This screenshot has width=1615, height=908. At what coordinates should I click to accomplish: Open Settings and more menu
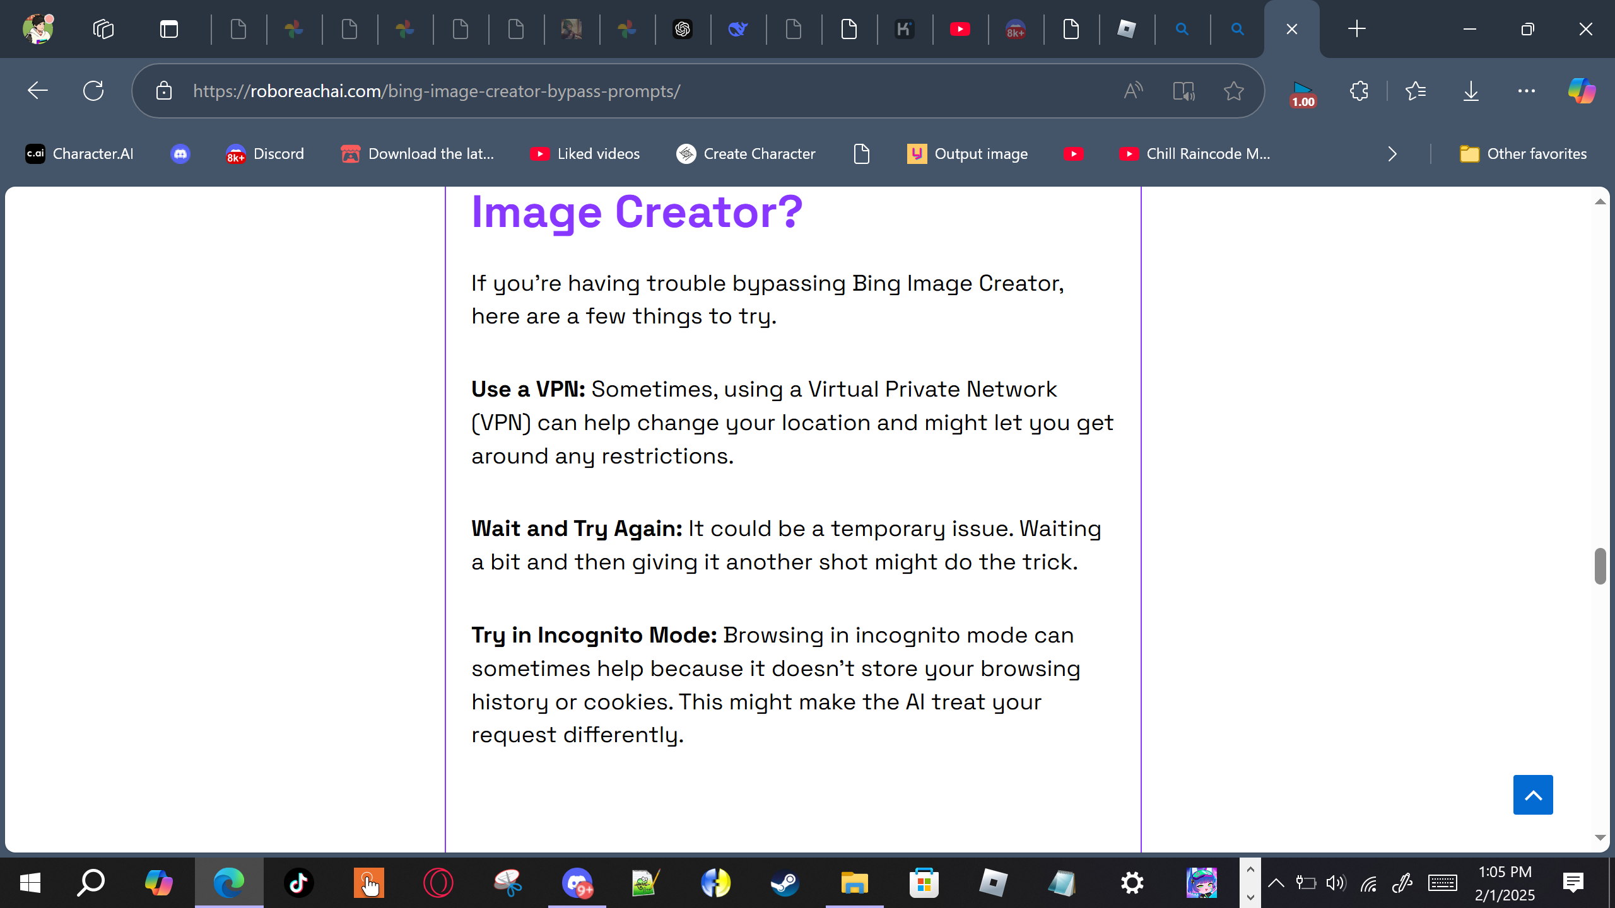tap(1526, 91)
